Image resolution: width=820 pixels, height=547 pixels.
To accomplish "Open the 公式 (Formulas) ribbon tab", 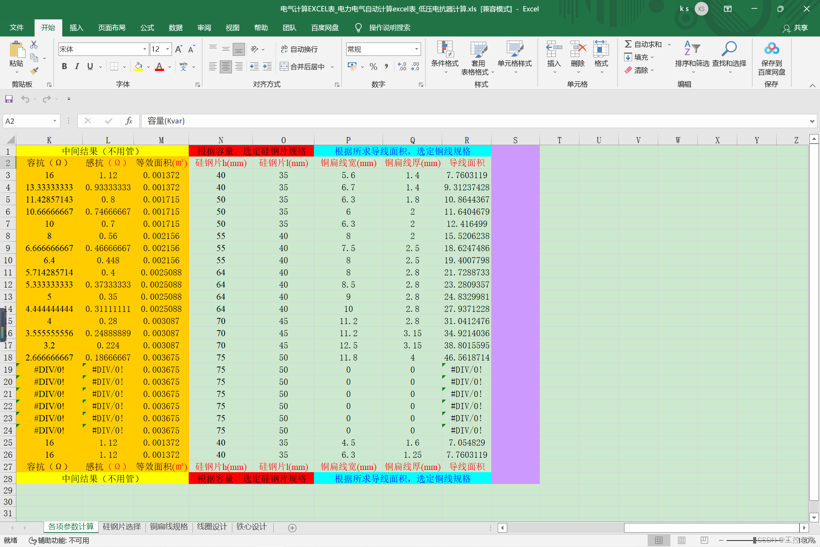I will pos(147,28).
